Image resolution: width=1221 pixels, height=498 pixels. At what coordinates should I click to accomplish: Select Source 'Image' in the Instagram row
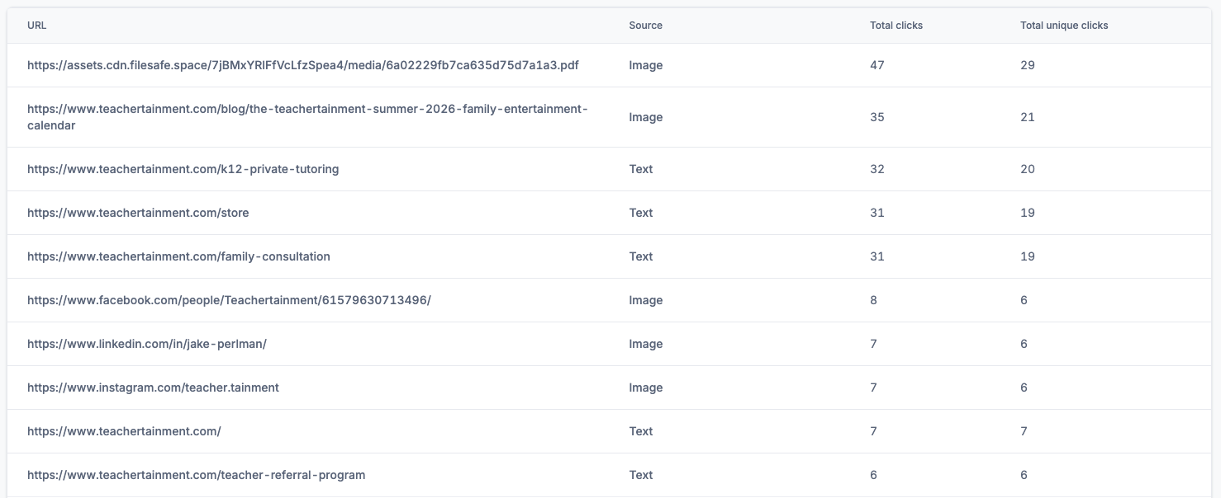(645, 388)
